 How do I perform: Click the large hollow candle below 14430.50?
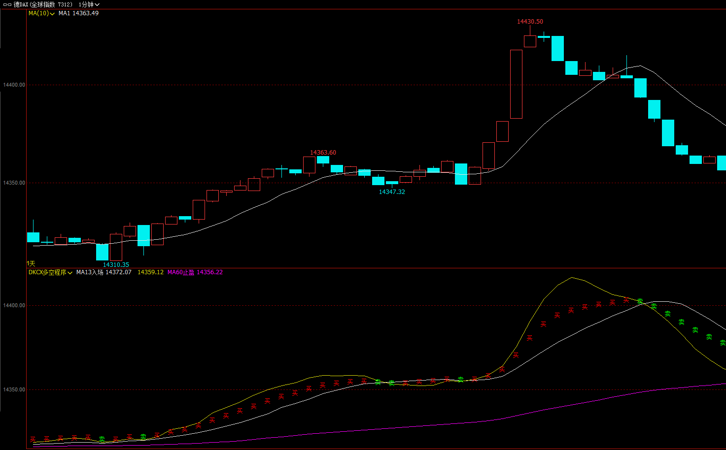click(516, 84)
